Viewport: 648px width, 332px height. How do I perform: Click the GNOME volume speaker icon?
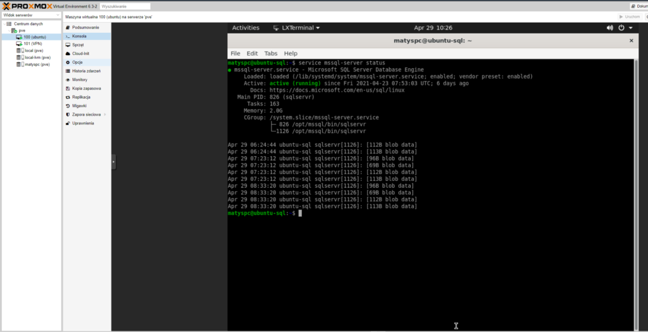pyautogui.click(x=610, y=28)
